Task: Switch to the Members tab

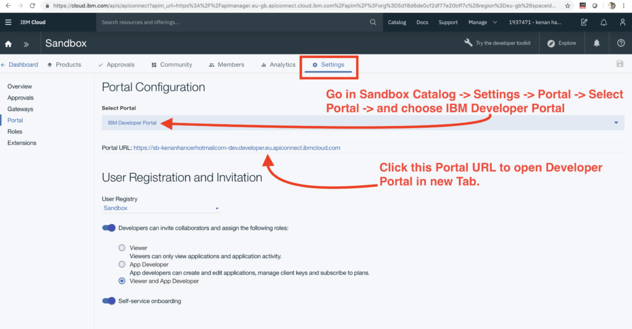Action: [x=227, y=65]
